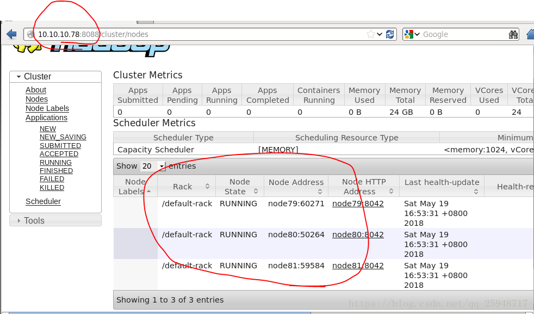Reload the page using the refresh icon

pyautogui.click(x=390, y=34)
